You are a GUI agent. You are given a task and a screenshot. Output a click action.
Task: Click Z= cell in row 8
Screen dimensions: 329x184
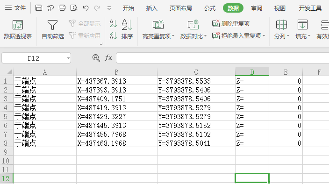(x=252, y=143)
